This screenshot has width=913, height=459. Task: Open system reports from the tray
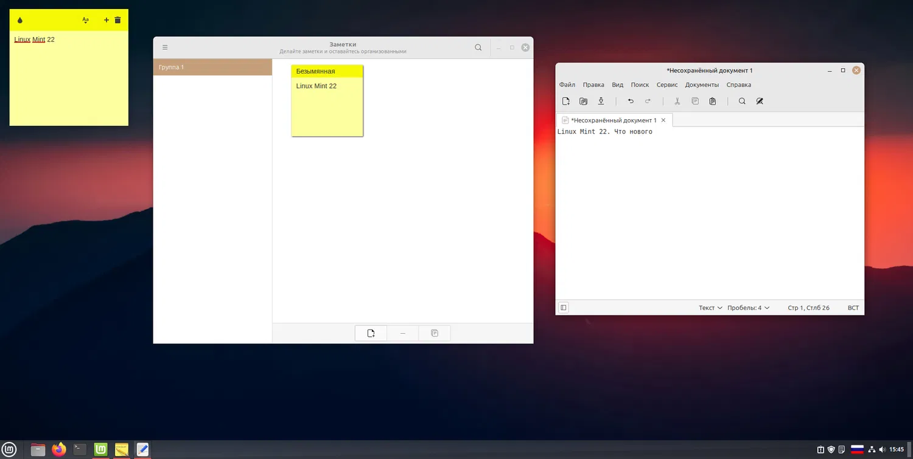coord(820,450)
